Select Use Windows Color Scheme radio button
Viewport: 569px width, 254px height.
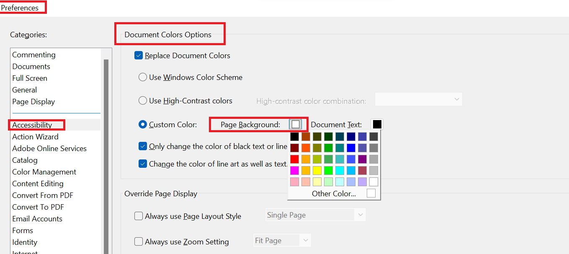(x=143, y=77)
